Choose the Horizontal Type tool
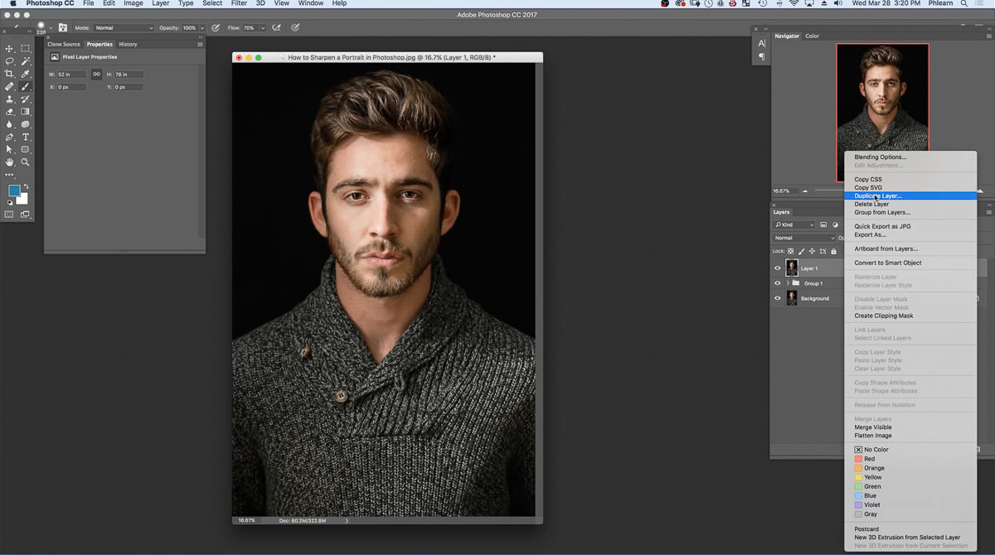 26,137
